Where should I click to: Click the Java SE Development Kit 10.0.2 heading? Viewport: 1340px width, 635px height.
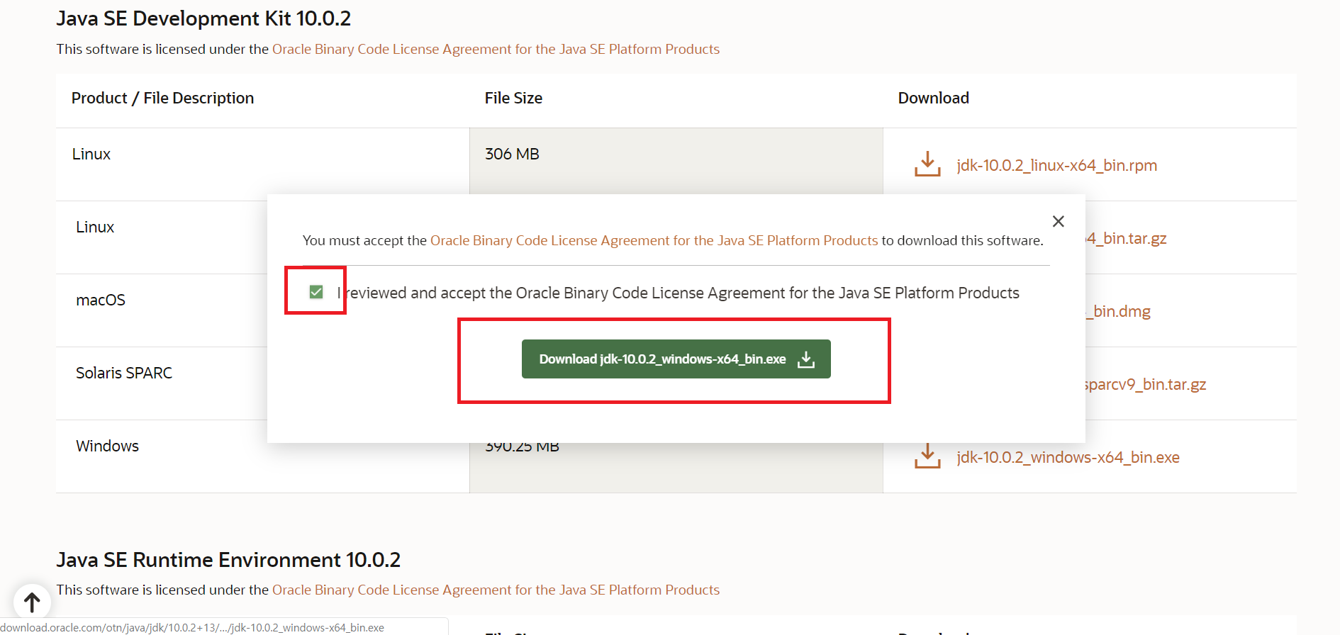pos(203,18)
